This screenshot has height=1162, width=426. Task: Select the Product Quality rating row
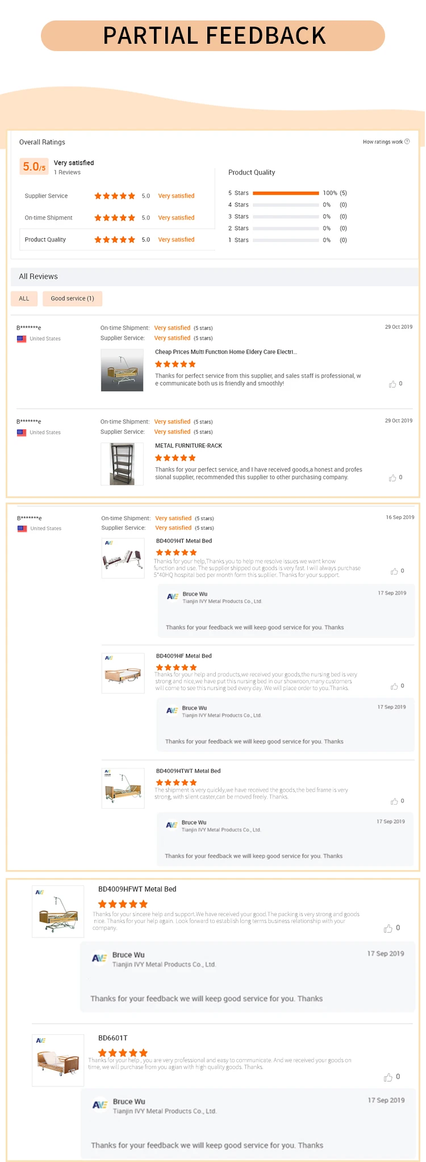(x=45, y=240)
